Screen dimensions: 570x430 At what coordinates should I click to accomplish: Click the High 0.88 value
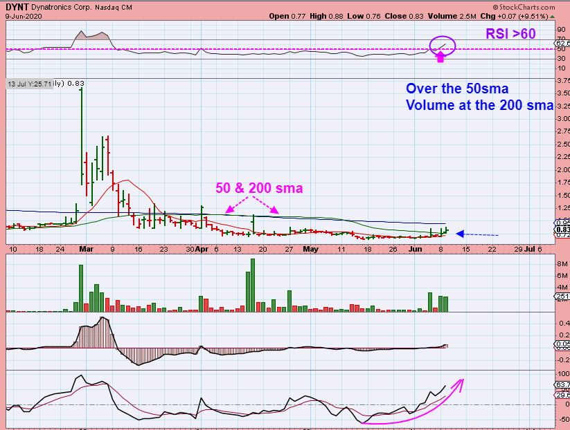tap(326, 17)
